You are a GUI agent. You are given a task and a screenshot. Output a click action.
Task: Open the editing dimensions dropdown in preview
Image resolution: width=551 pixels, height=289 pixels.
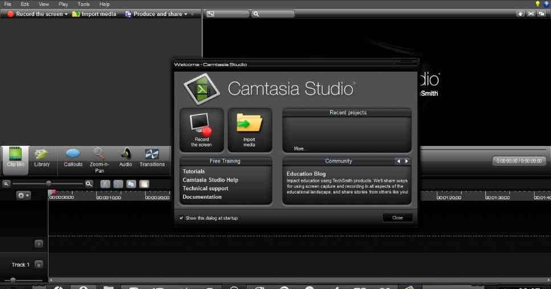pos(227,14)
